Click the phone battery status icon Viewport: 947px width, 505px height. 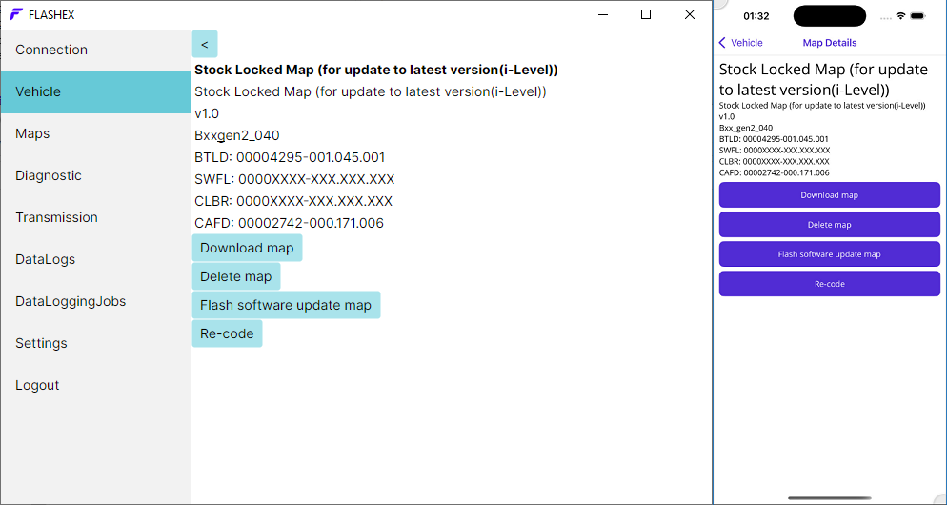point(917,16)
